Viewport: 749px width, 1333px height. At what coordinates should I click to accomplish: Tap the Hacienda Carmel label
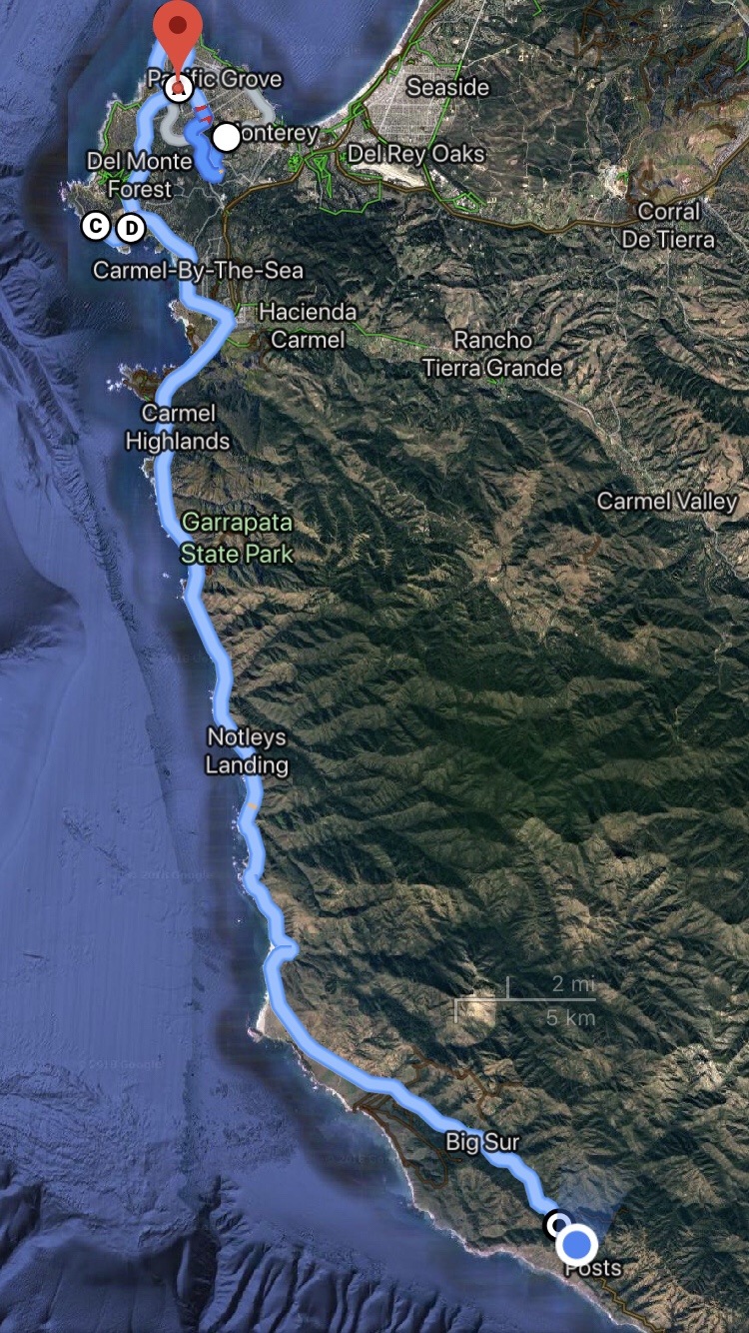308,326
